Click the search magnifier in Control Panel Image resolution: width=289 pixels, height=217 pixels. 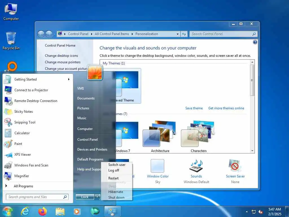254,34
